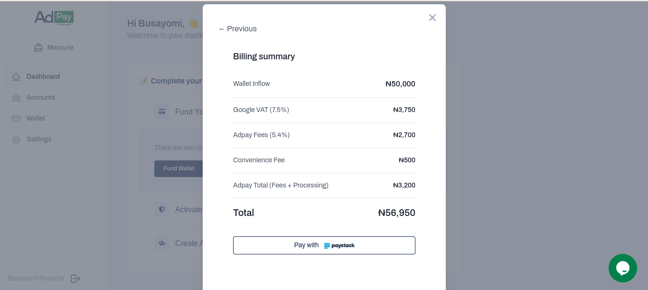Click the Wallet card icon
The image size is (648, 290).
pyautogui.click(x=16, y=119)
